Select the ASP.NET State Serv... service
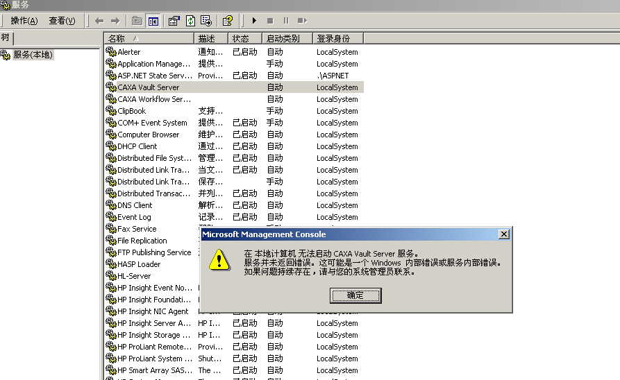This screenshot has height=380, width=620. 155,76
